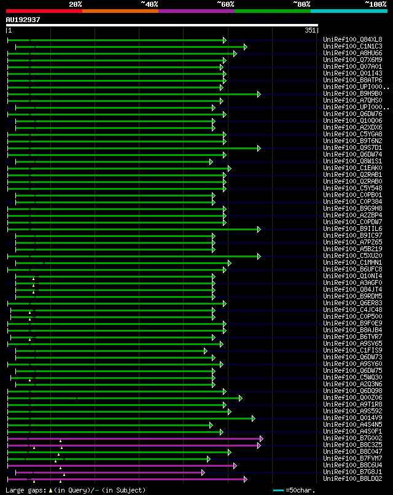Open hit UniRef100_Q07A01
Screen dimensions: 393x495
click(x=352, y=66)
